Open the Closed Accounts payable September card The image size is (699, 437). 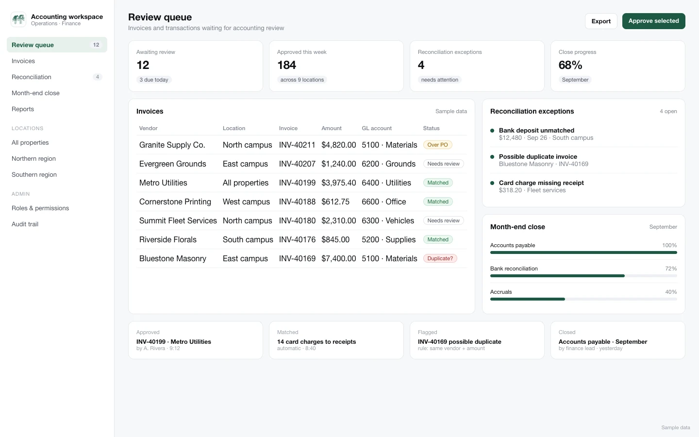[618, 340]
